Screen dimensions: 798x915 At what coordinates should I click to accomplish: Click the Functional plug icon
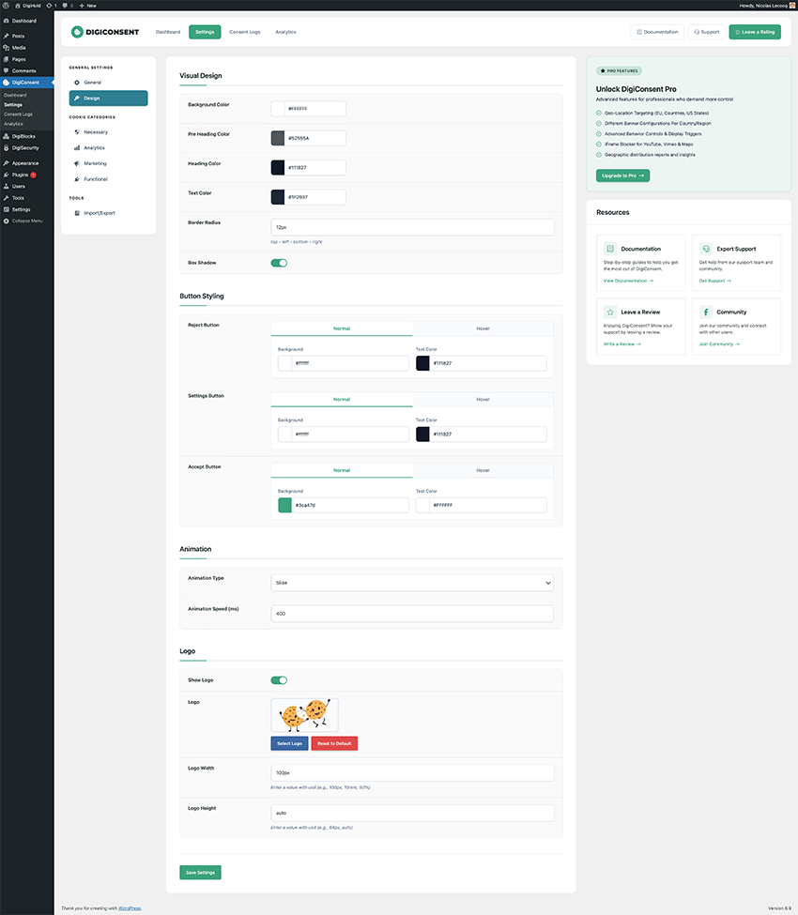pyautogui.click(x=76, y=179)
